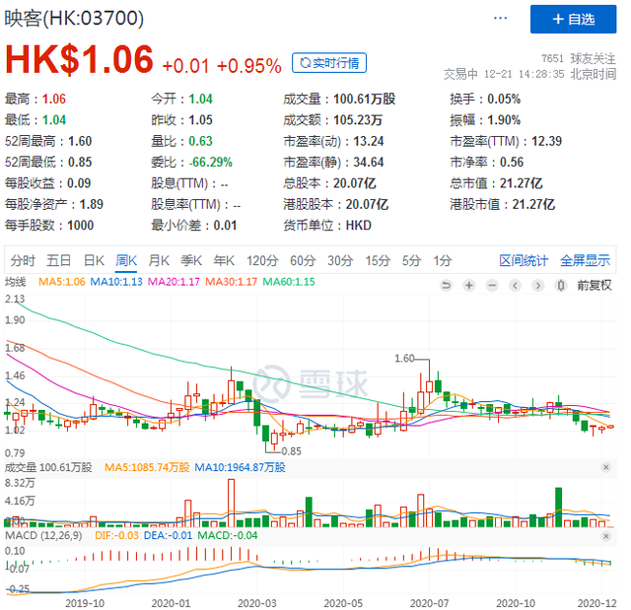Image resolution: width=631 pixels, height=610 pixels.
Task: Click the stock title 映客(HK:03700)
Action: pos(74,18)
